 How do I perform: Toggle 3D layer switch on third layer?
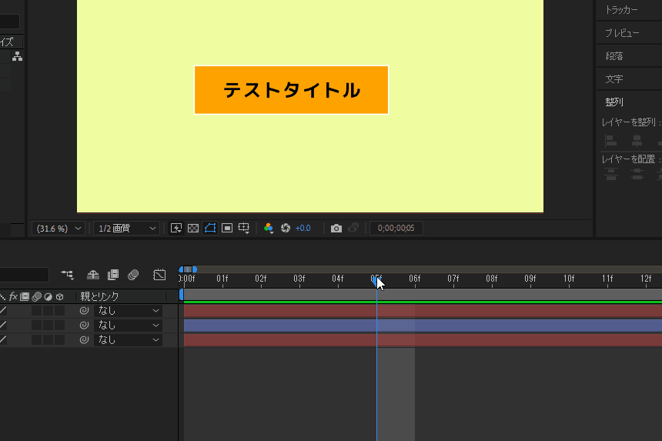(x=59, y=339)
